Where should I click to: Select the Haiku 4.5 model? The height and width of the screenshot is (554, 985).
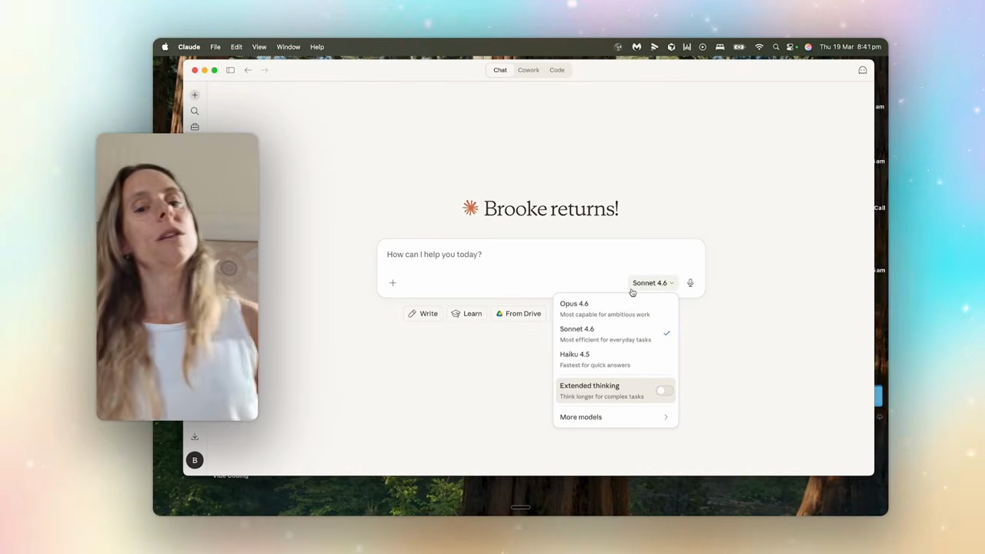coord(615,359)
